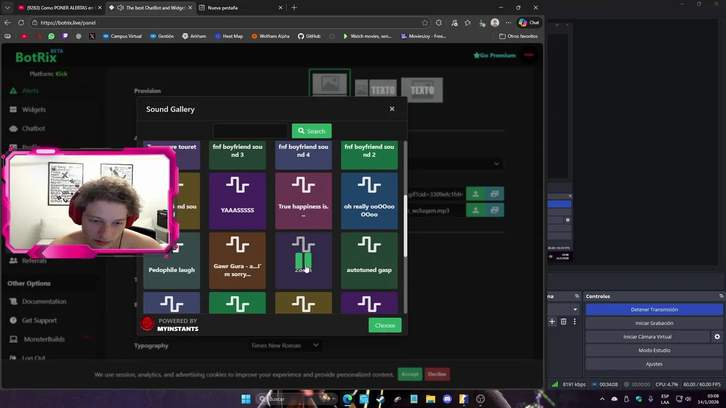Select the YAAASSSSS sound tile
726x408 pixels.
[237, 201]
